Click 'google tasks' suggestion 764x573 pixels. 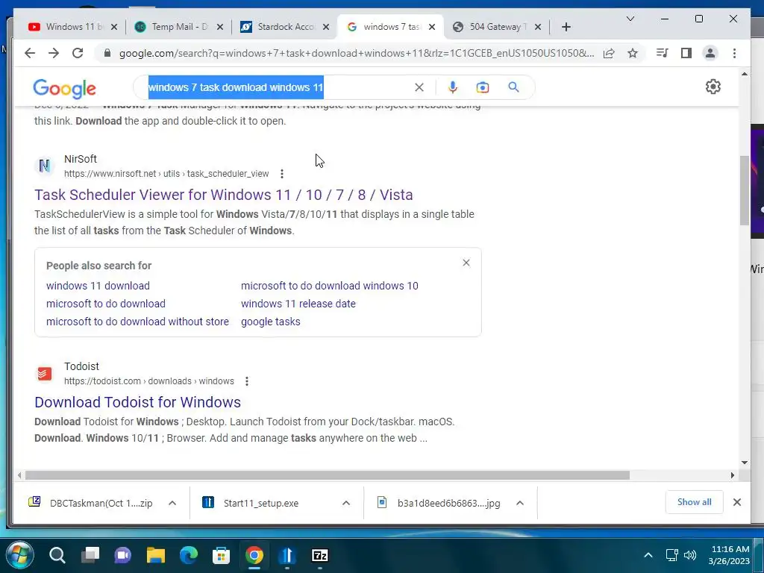click(x=270, y=322)
